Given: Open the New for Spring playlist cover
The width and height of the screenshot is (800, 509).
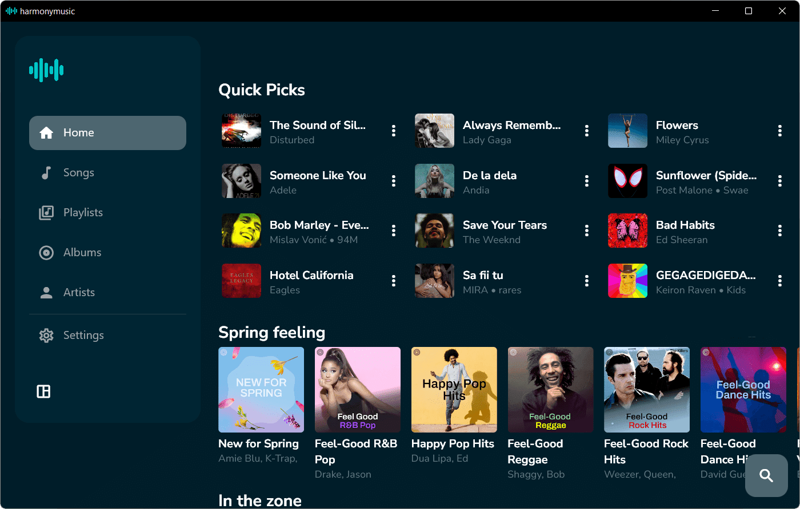Looking at the screenshot, I should (x=261, y=390).
